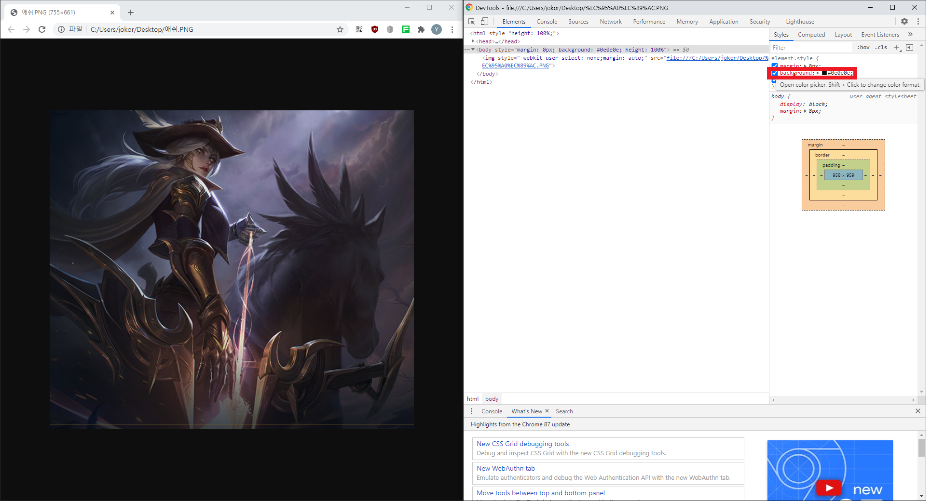This screenshot has width=931, height=501.
Task: Open the uBlock Origin extension icon
Action: (x=375, y=29)
